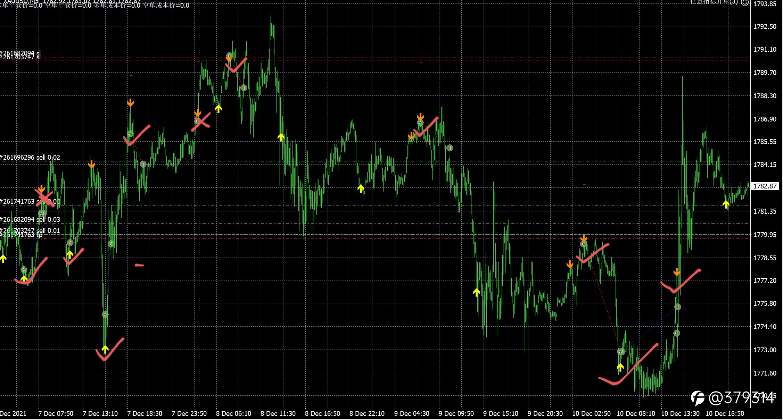Click the trade circle near 1775 on 7 Dec 13:10
This screenshot has width=783, height=420.
(x=105, y=314)
